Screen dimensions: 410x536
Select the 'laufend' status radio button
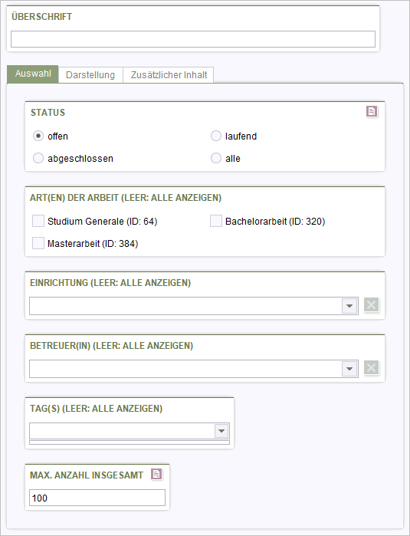click(216, 136)
